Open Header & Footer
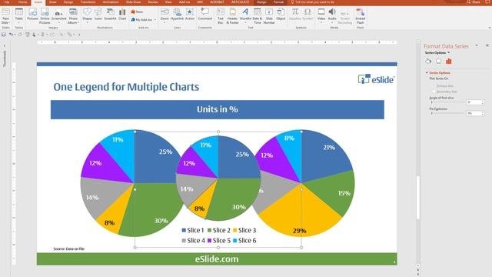 (232, 15)
